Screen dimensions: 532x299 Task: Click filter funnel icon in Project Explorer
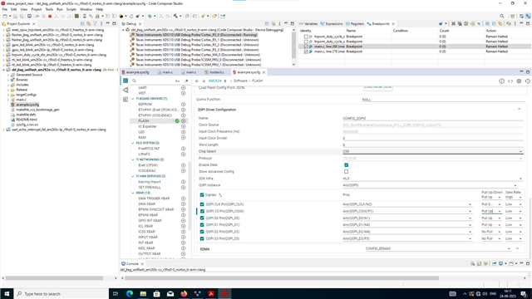95,24
